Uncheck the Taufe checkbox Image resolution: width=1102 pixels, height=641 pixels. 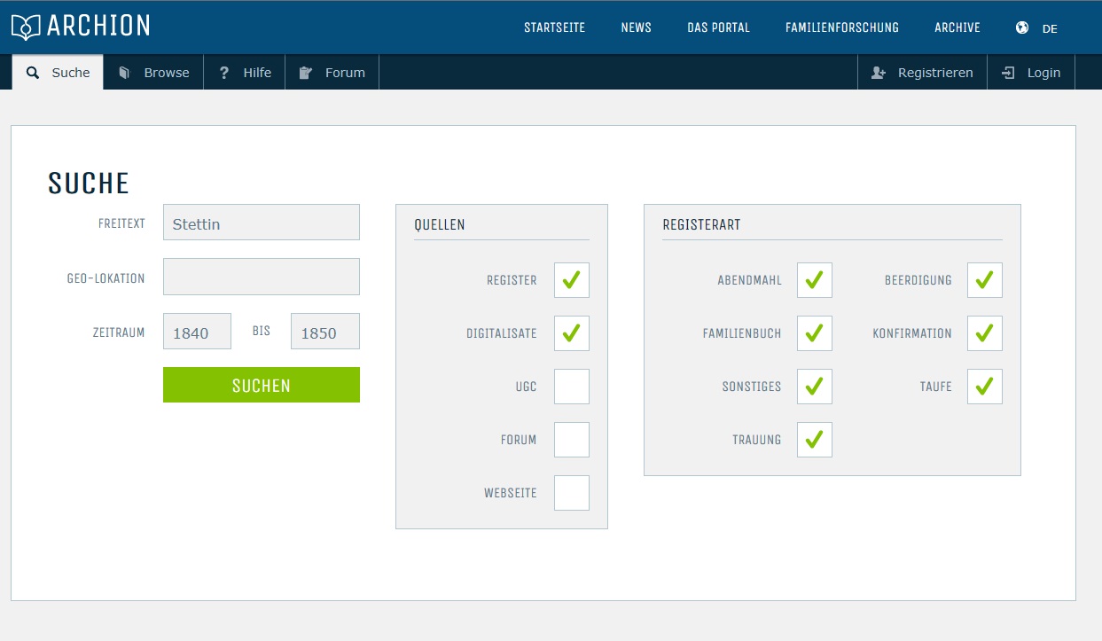pyautogui.click(x=985, y=387)
